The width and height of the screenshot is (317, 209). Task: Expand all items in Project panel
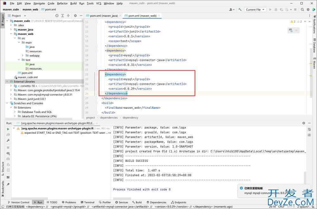pos(63,15)
